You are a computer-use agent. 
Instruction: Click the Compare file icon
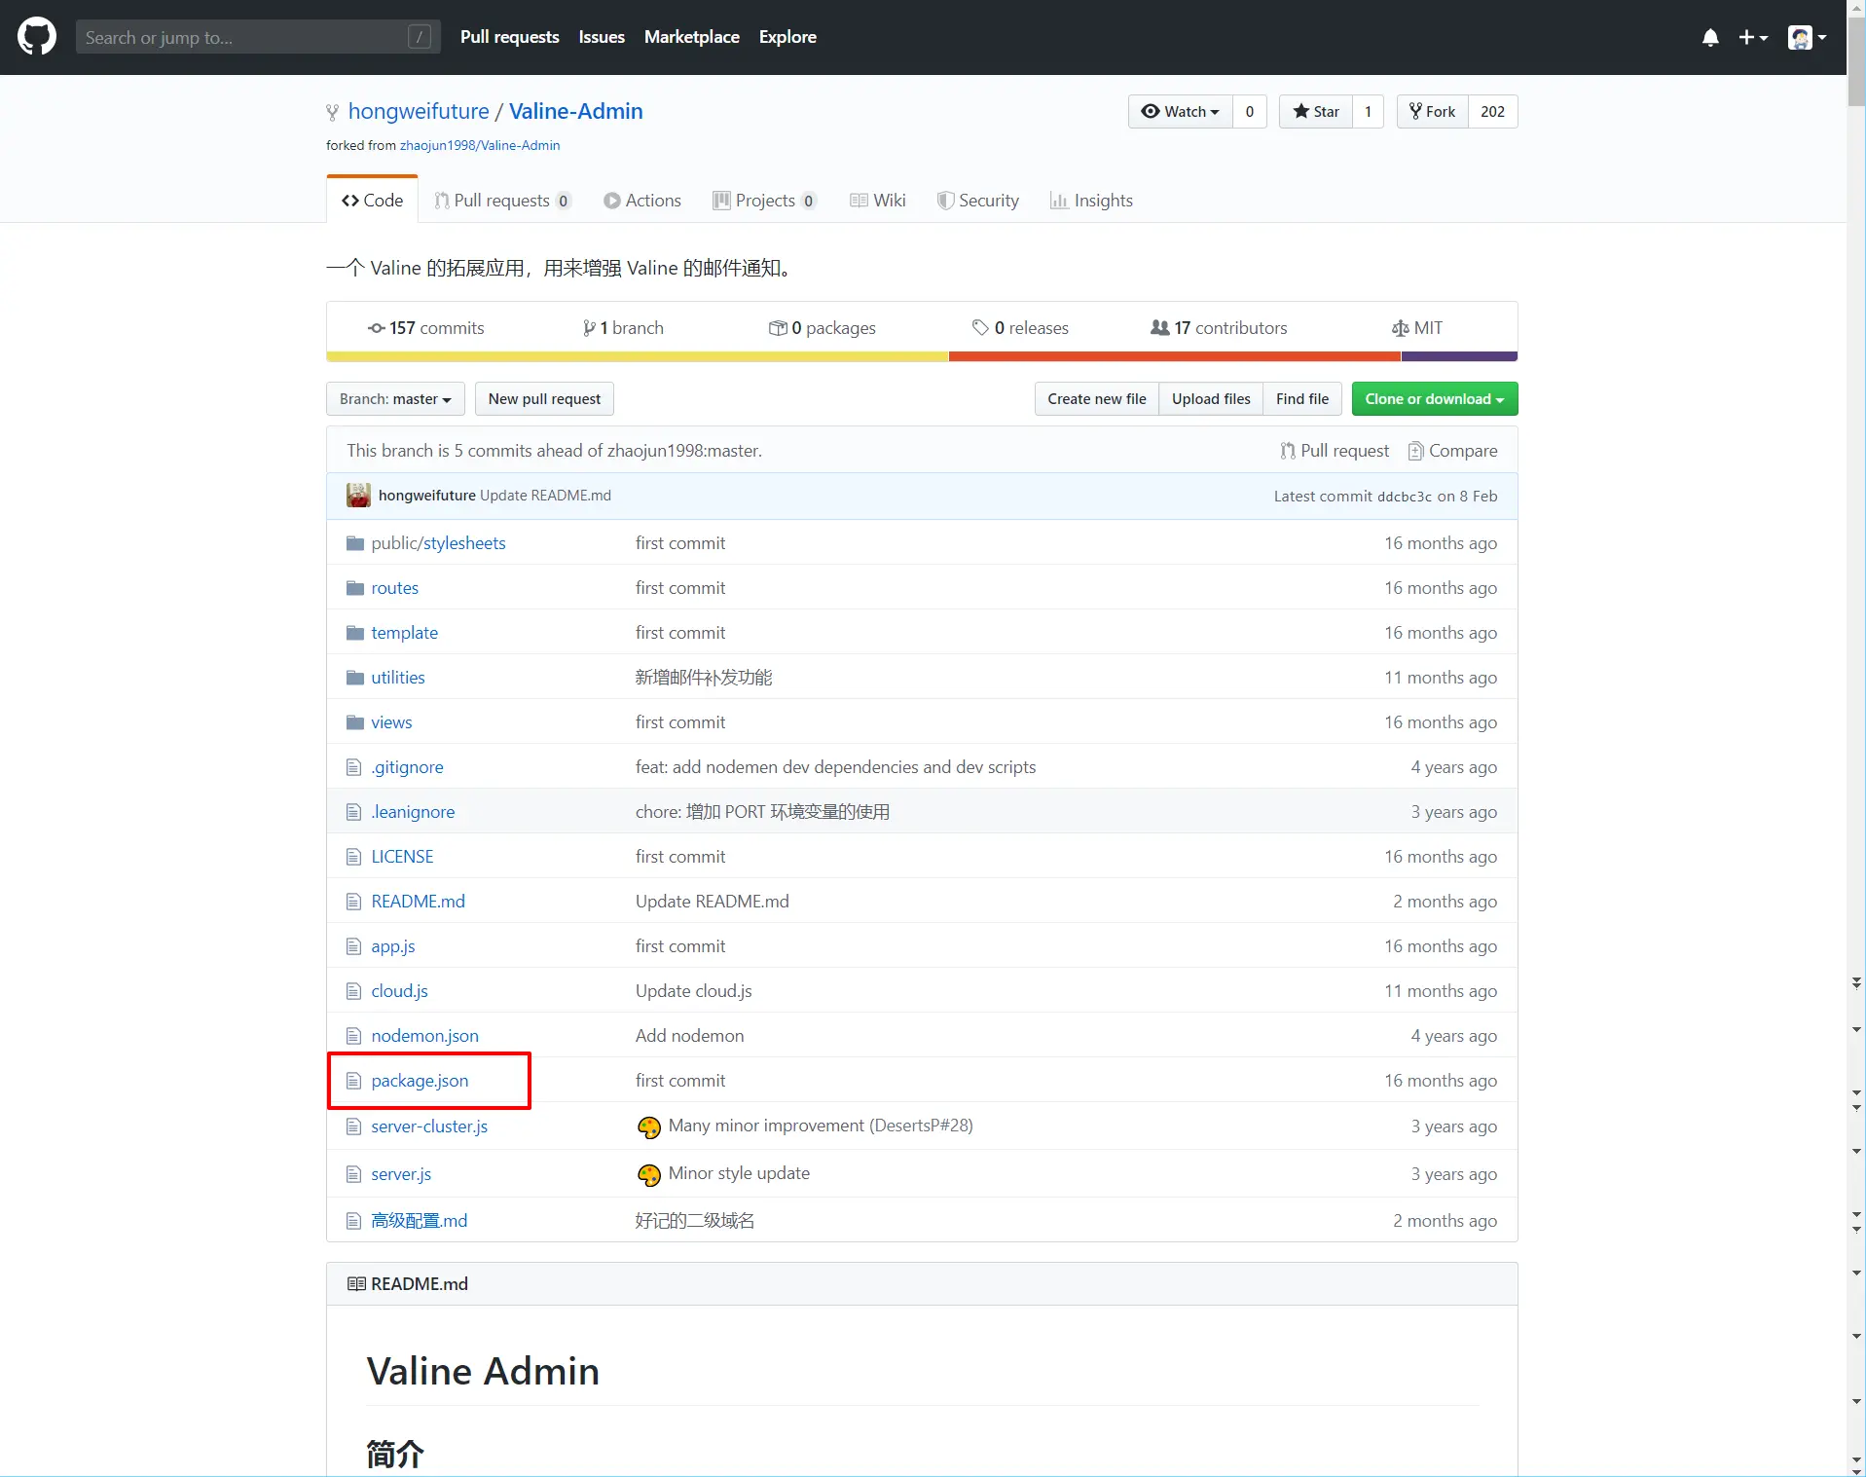point(1415,451)
